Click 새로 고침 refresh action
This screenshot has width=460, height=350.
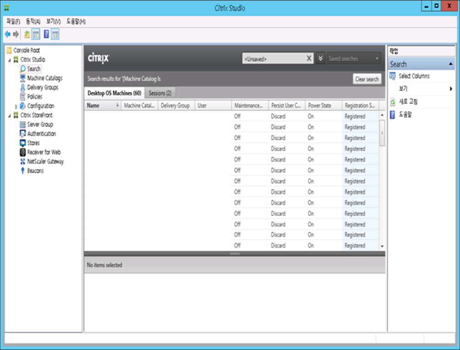(x=408, y=102)
